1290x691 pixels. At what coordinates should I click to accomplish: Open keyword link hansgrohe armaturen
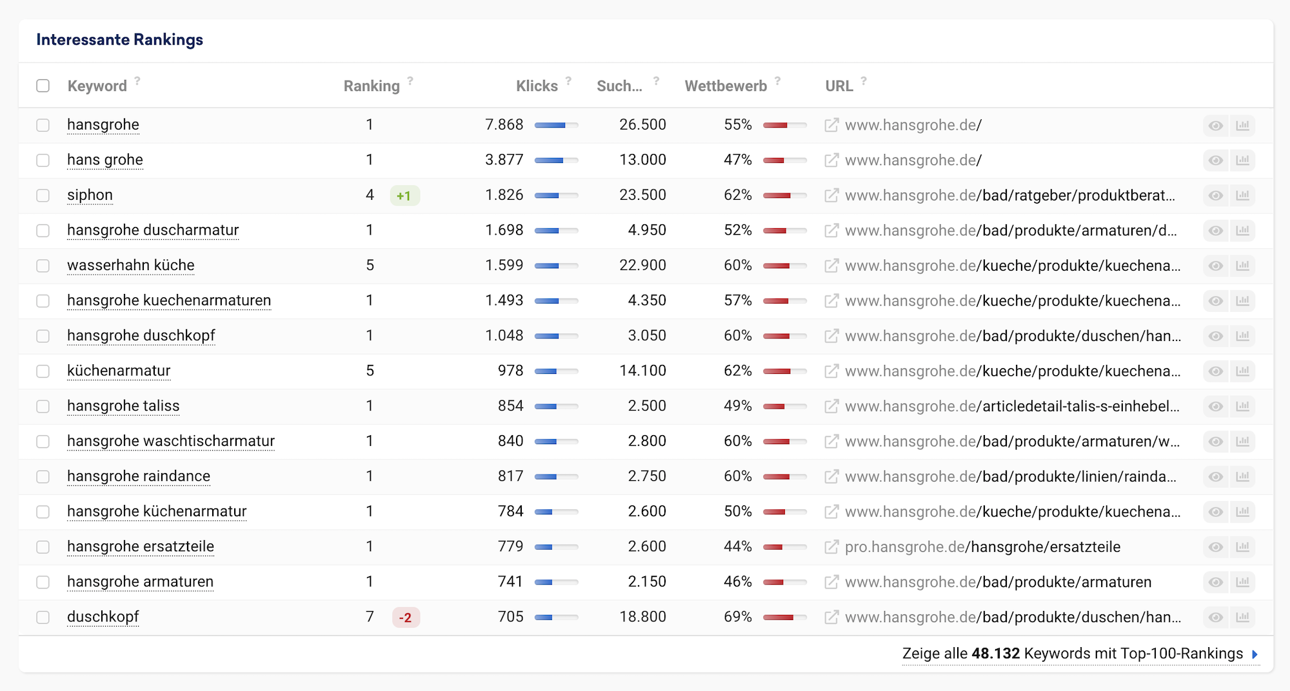pos(140,582)
